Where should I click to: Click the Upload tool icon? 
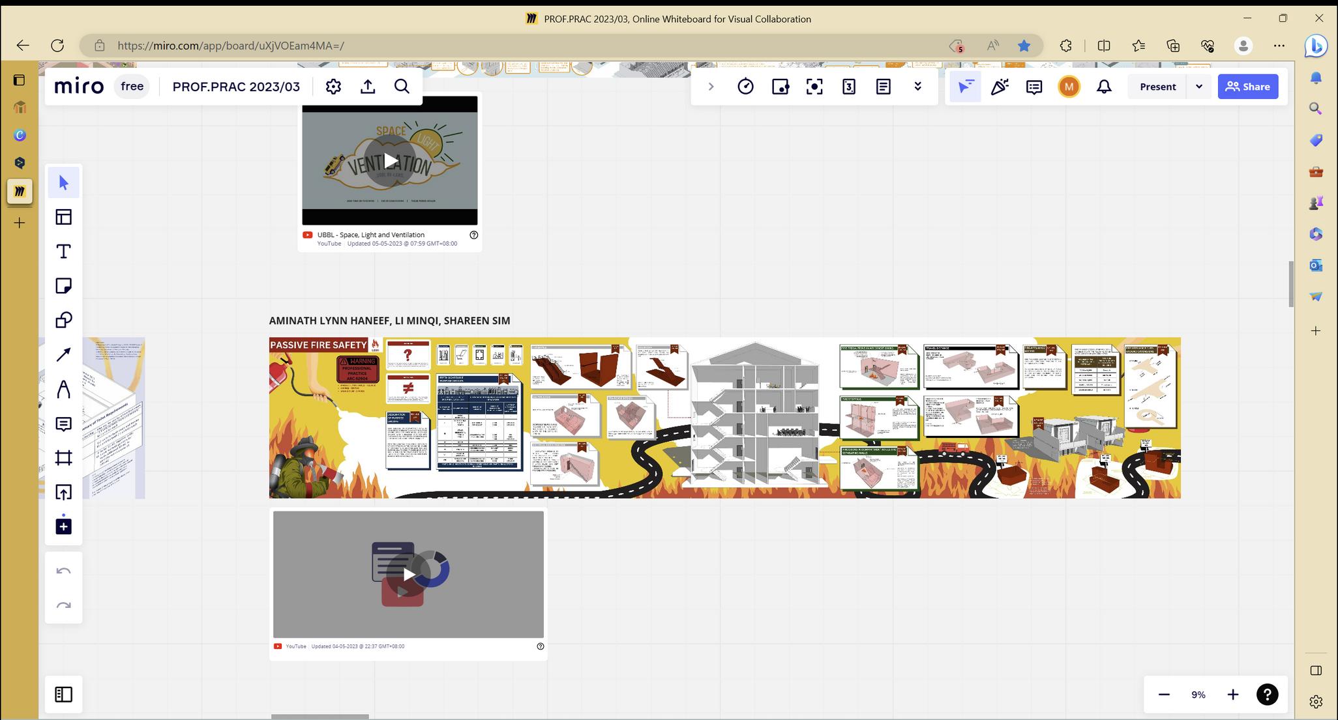(63, 492)
